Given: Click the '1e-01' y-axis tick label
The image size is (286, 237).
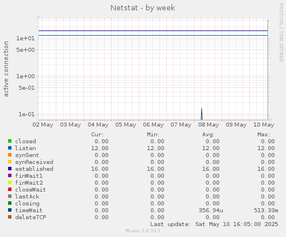Looking at the screenshot, I should [x=26, y=114].
